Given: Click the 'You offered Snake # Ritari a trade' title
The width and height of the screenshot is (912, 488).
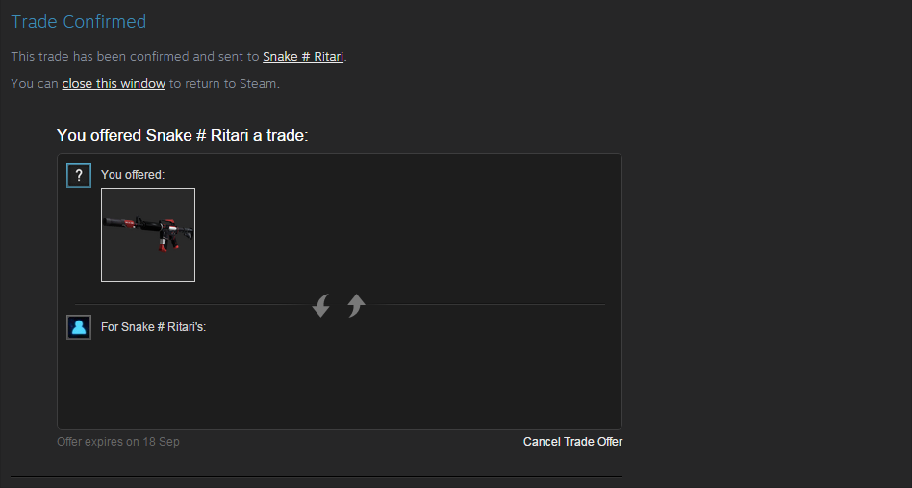Looking at the screenshot, I should tap(182, 135).
